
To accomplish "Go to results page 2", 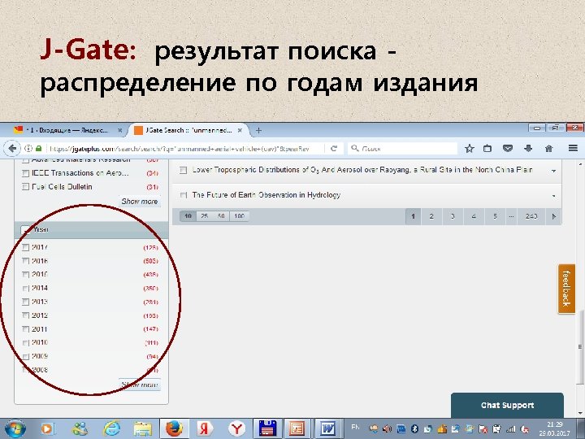I will [431, 216].
